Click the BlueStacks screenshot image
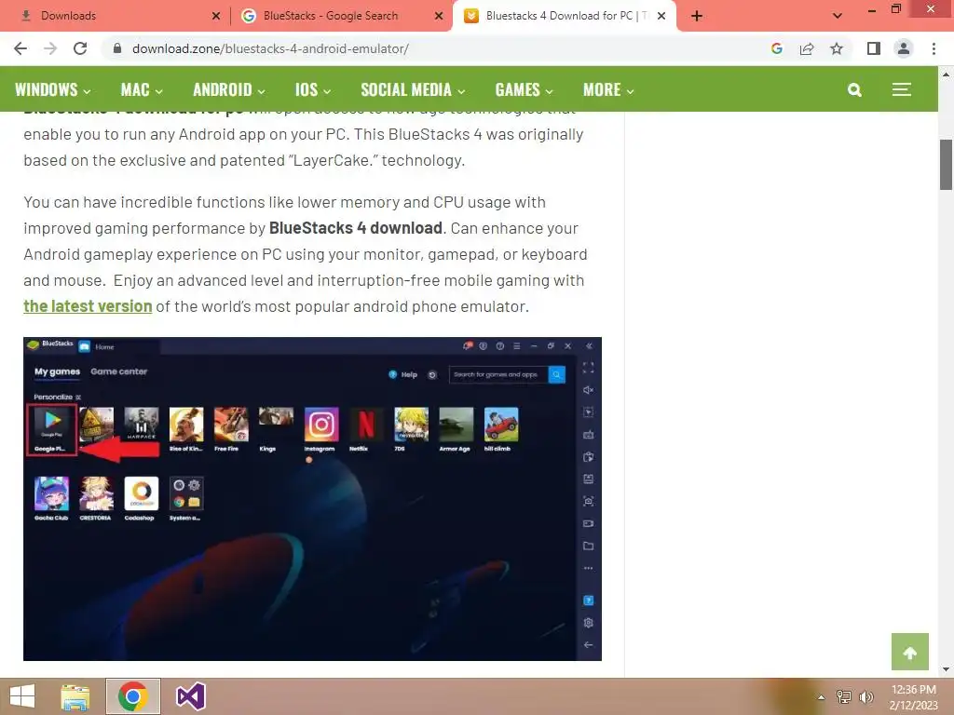Viewport: 954px width, 715px height. pyautogui.click(x=312, y=499)
